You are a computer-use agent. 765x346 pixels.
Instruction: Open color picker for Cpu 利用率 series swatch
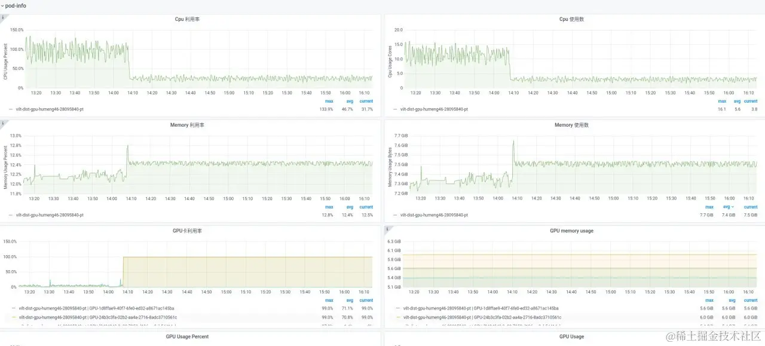(10, 109)
